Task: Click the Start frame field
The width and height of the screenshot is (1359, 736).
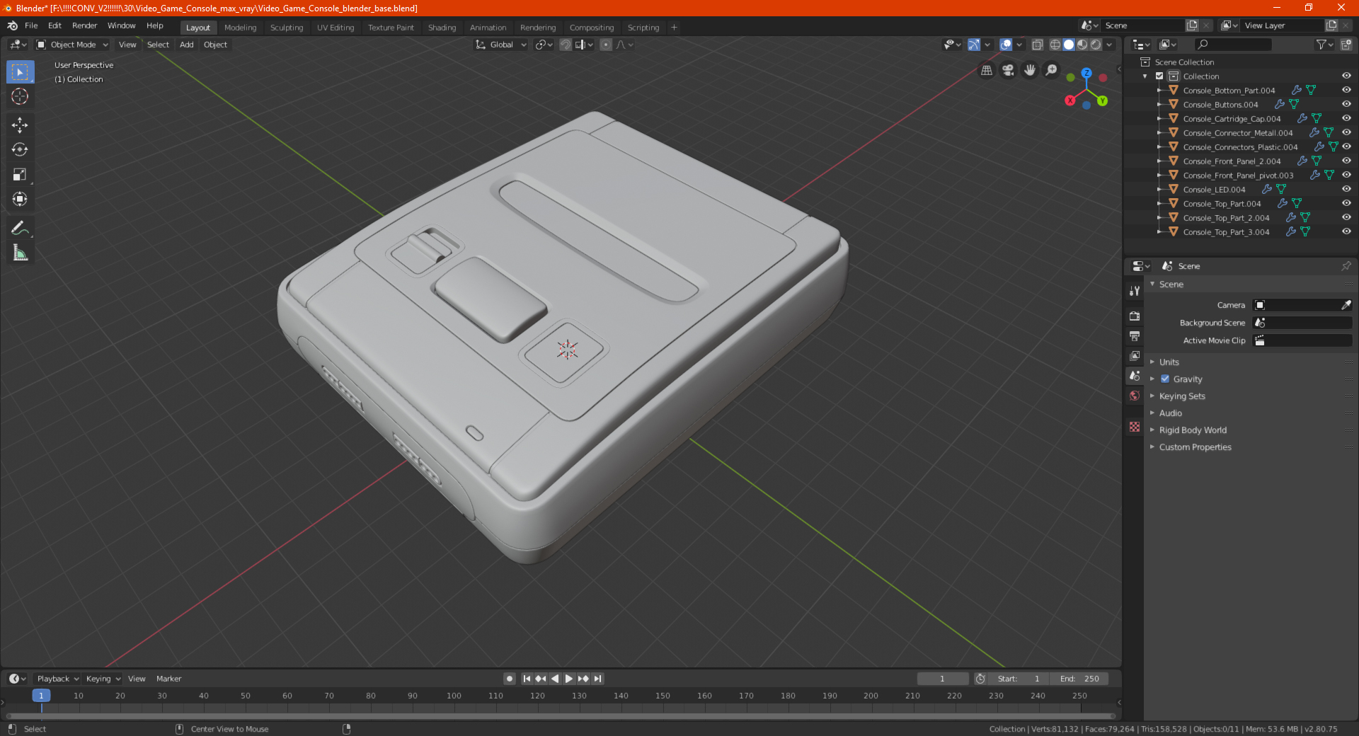Action: (1019, 679)
